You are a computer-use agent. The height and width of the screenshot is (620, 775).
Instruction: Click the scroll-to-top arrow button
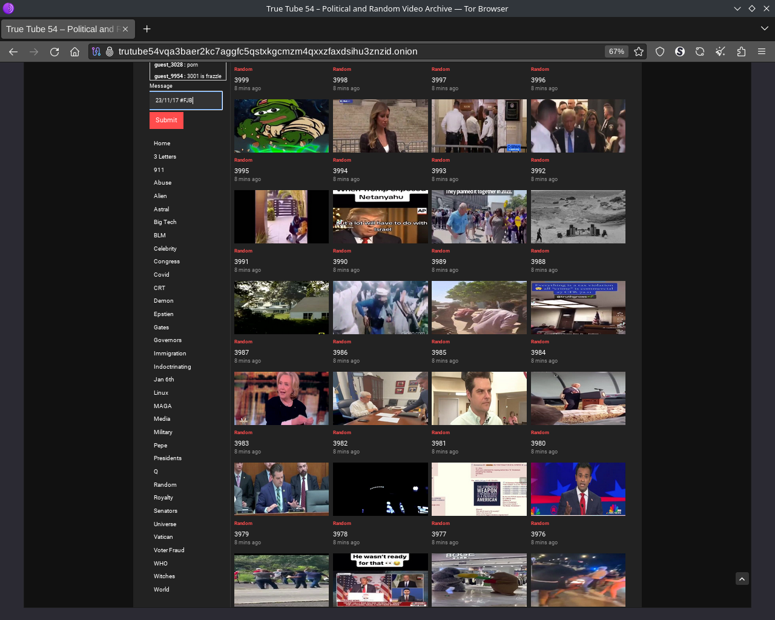742,579
